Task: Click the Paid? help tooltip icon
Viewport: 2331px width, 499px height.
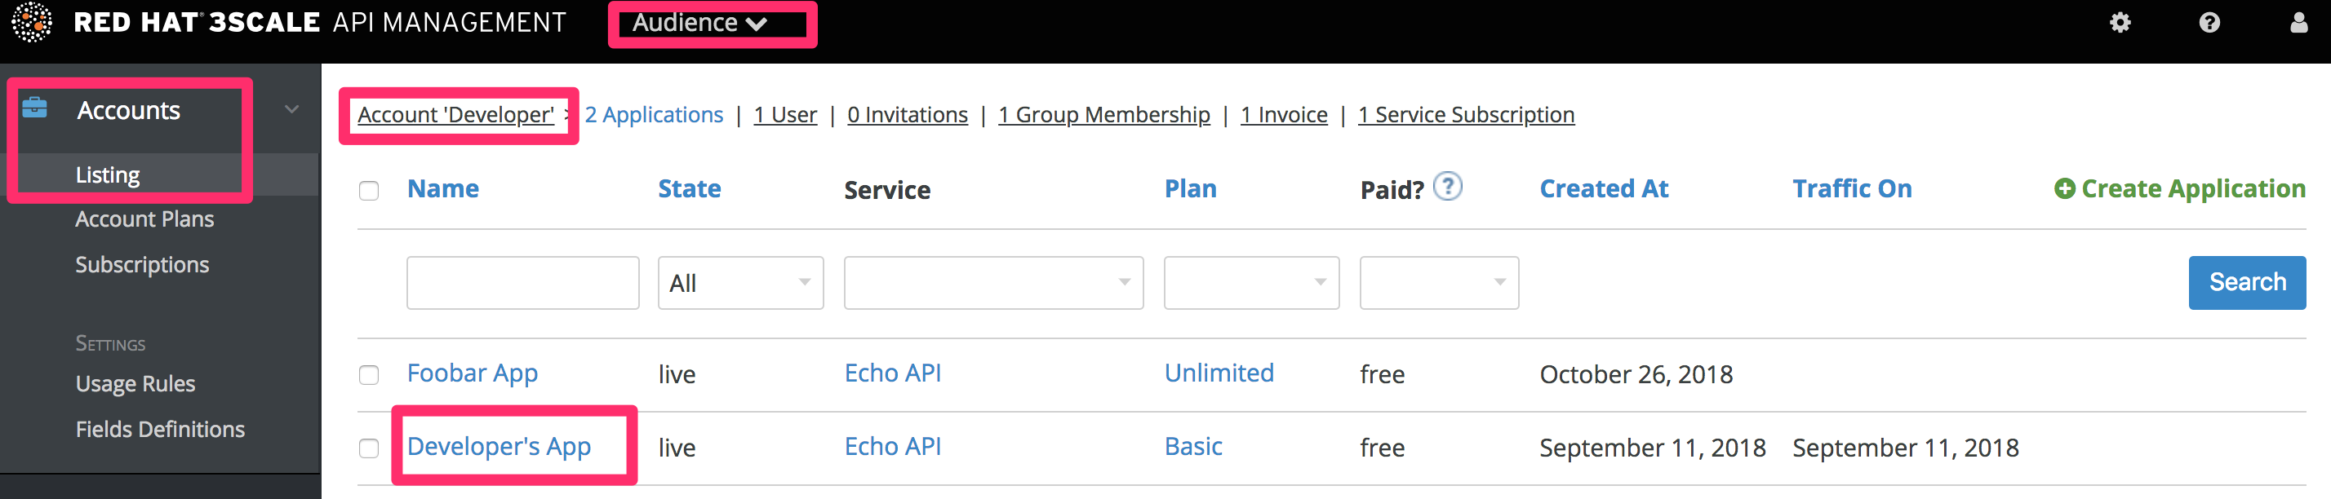Action: coord(1448,186)
